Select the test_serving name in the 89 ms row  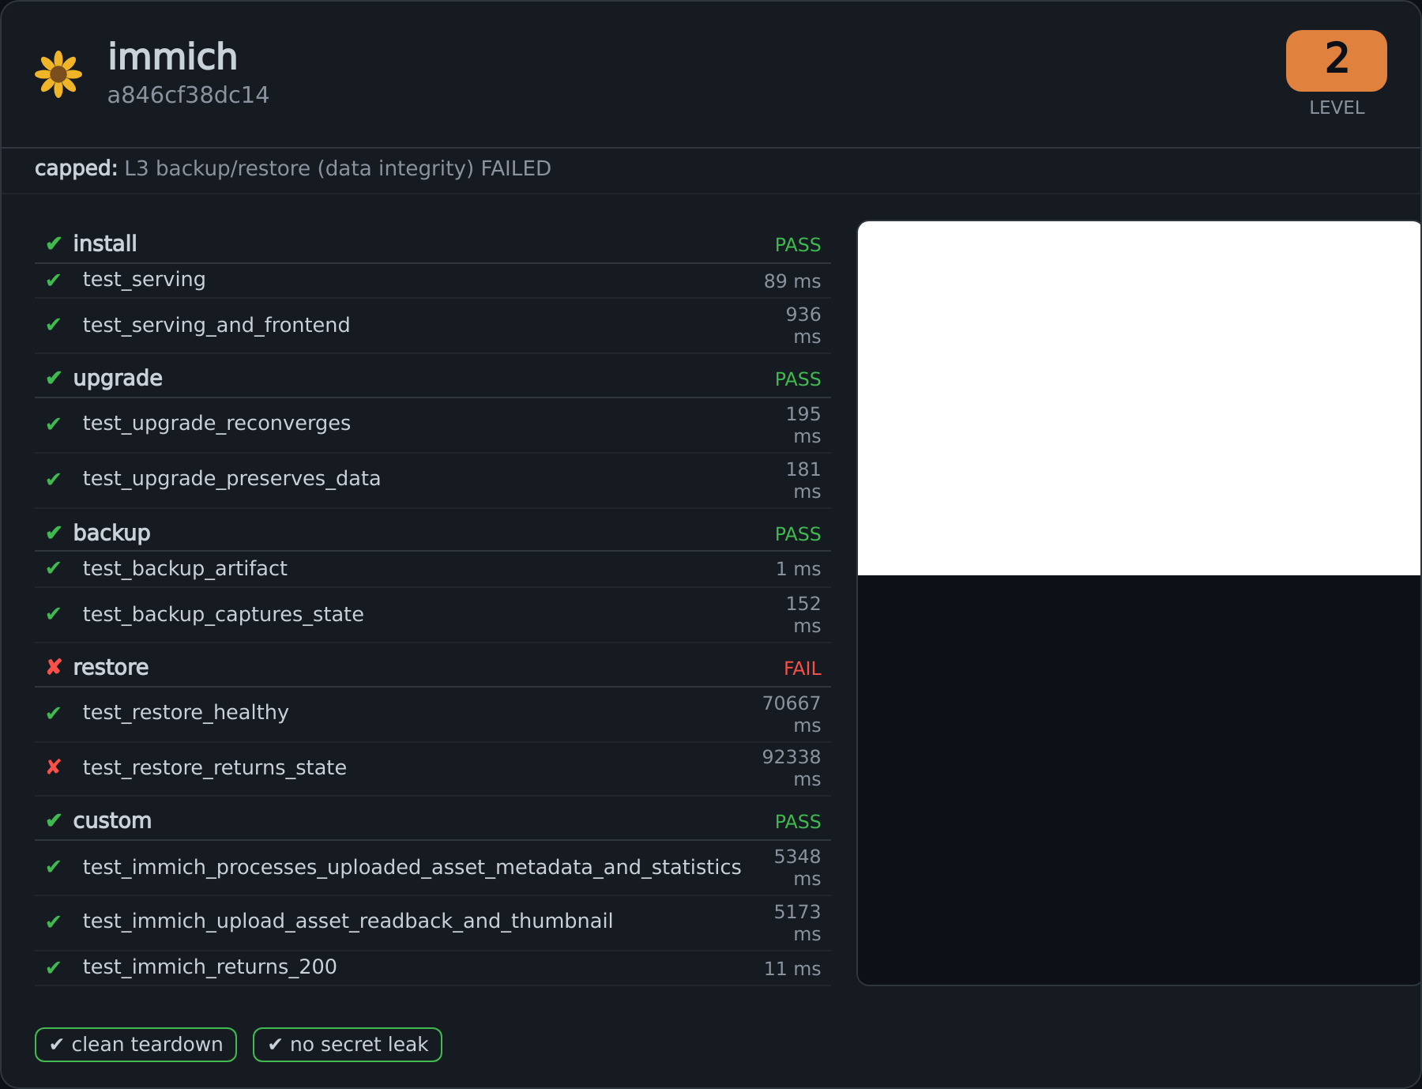click(x=144, y=280)
